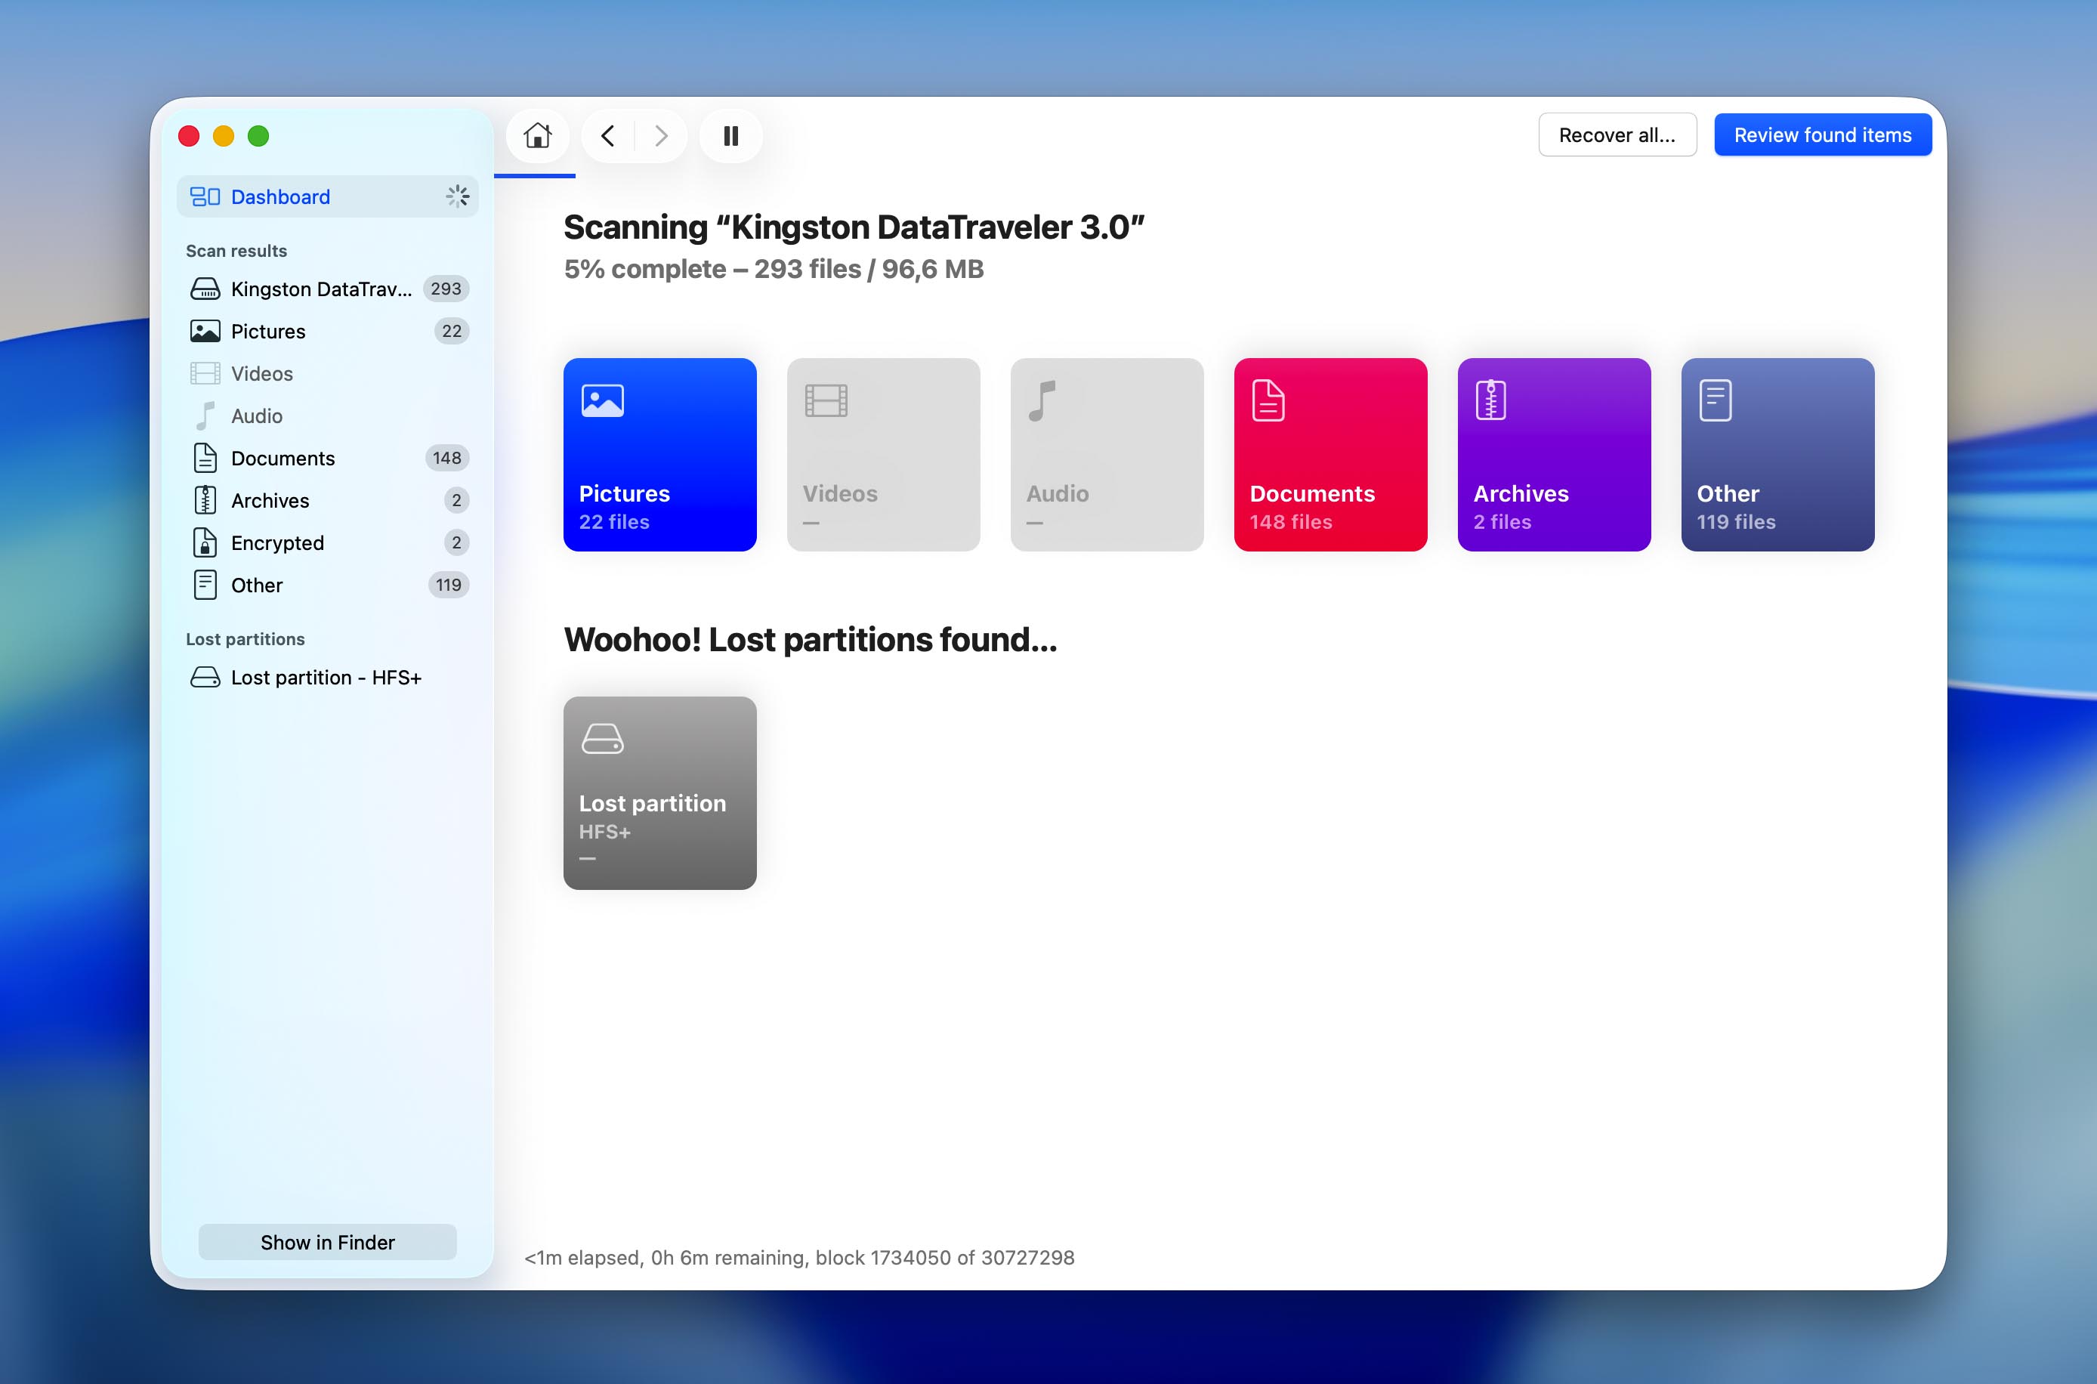Click the 22 badge next to Pictures

452,331
